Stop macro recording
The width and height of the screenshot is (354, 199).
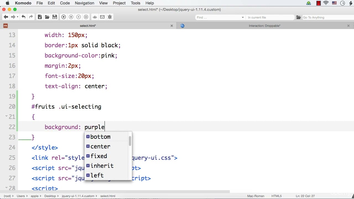71,17
